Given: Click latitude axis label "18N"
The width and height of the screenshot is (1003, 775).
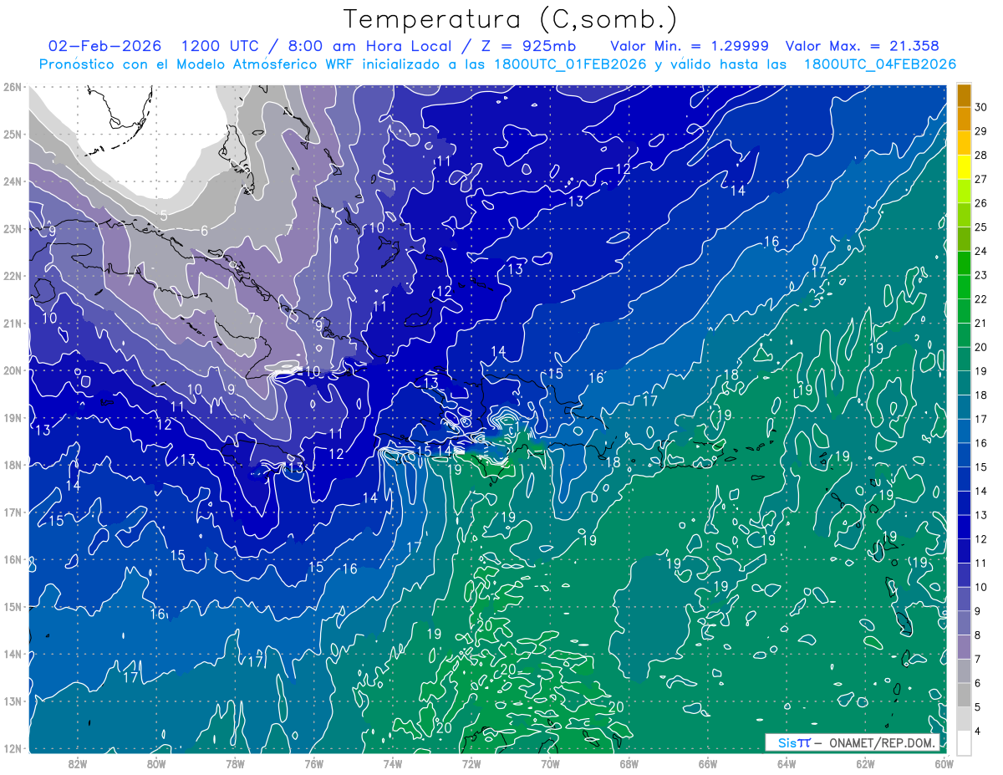Looking at the screenshot, I should [x=12, y=465].
